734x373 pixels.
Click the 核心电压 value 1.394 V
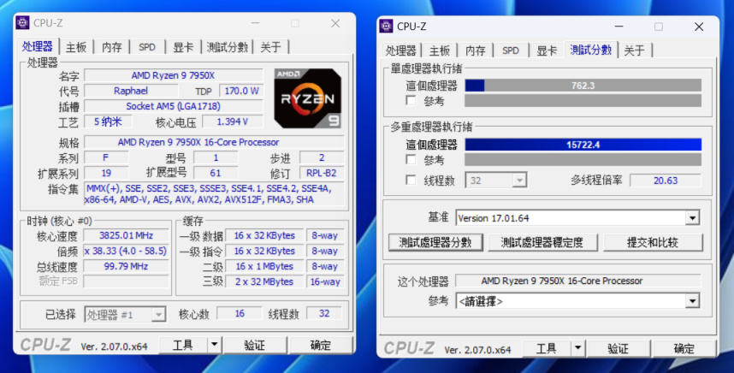[233, 121]
